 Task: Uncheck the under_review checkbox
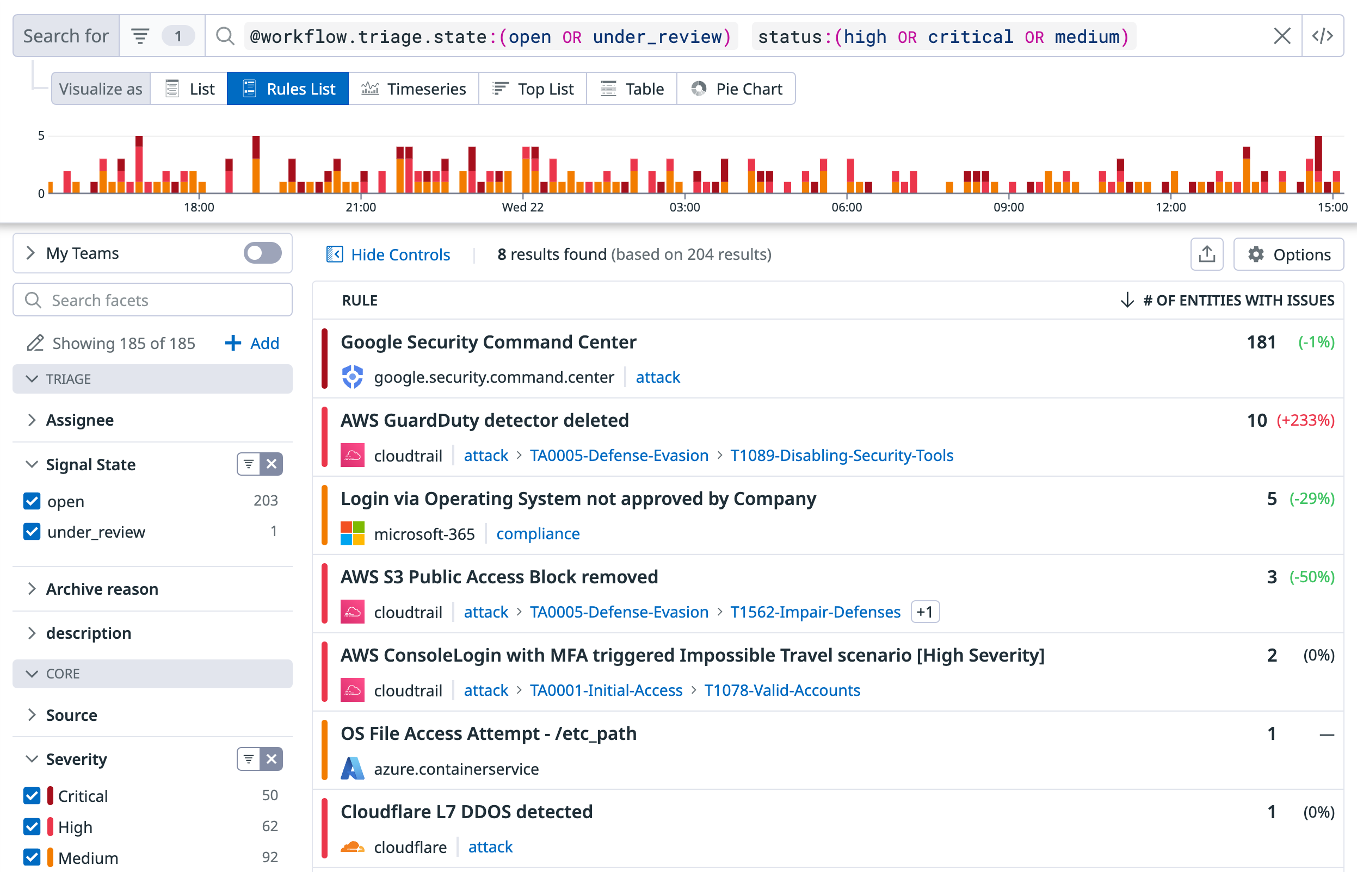(x=32, y=531)
